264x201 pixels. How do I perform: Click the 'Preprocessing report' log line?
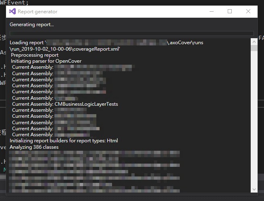pyautogui.click(x=35, y=55)
